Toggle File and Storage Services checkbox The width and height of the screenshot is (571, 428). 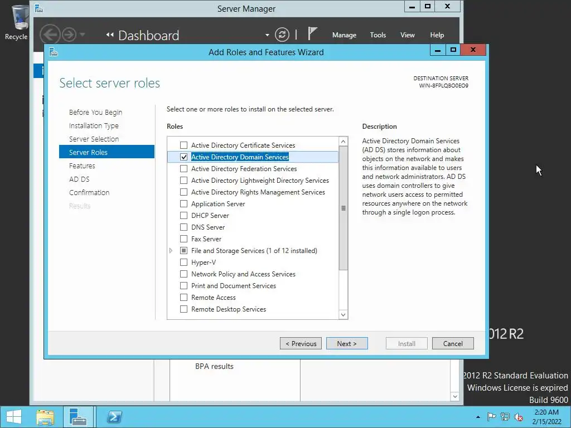184,250
